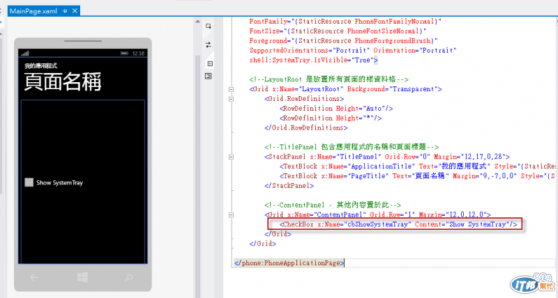Toggle the pin icon on the MainPage.xaml tab

(65, 11)
